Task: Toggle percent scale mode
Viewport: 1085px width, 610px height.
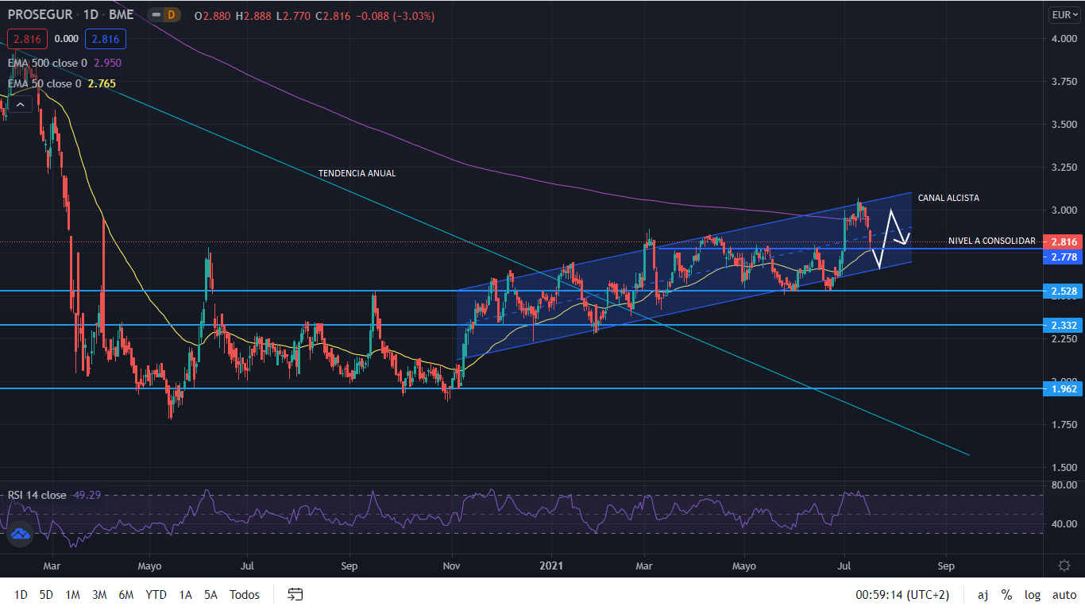Action: [1006, 594]
